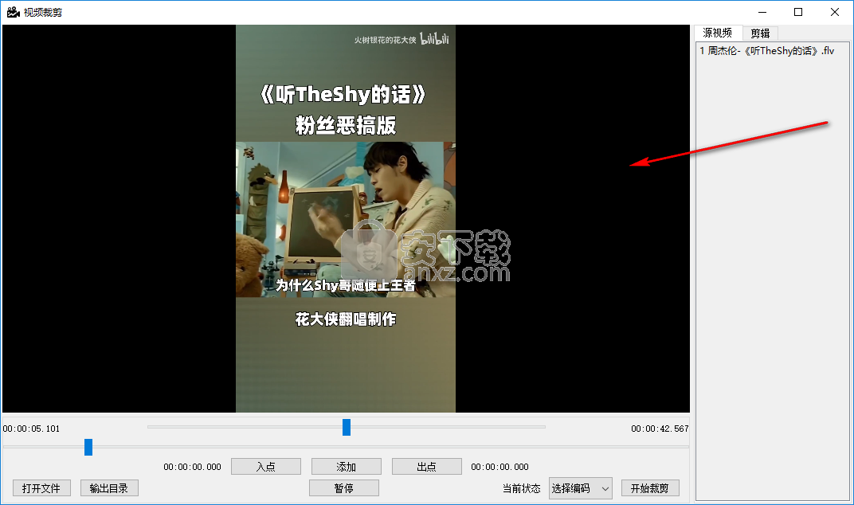Click the video preview frame

[x=346, y=218]
